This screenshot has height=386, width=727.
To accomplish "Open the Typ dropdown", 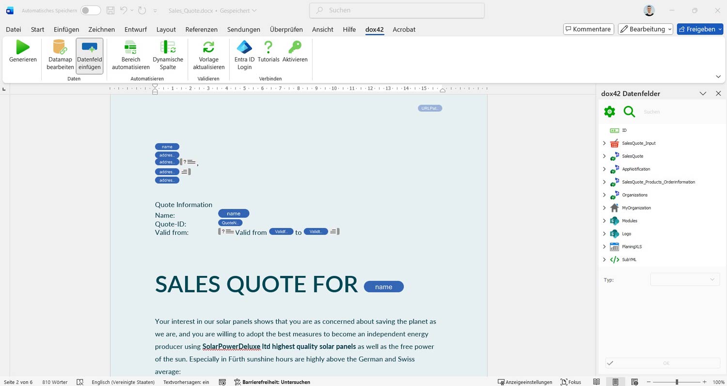I will (x=684, y=279).
